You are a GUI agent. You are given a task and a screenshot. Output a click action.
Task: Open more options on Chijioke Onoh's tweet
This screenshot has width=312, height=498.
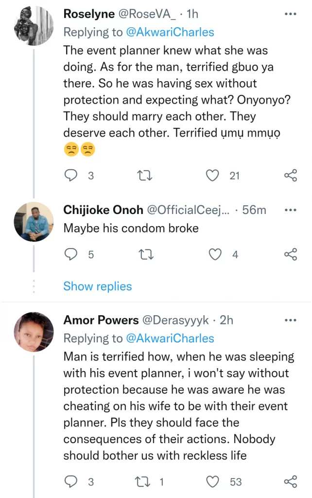pos(290,210)
